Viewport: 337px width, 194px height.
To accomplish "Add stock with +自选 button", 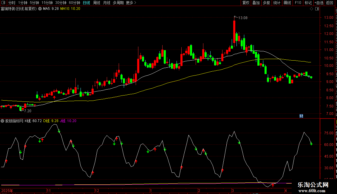I will coord(319,3).
